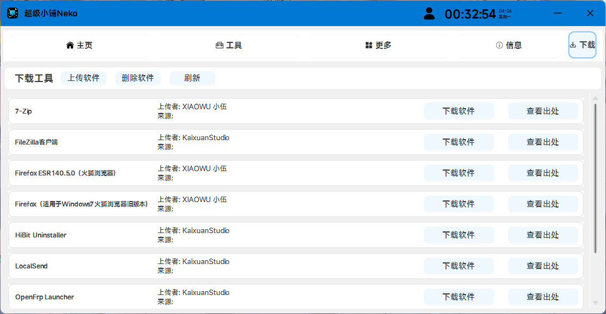Click scrollbar up arrow in software list
The height and width of the screenshot is (314, 606).
click(595, 98)
